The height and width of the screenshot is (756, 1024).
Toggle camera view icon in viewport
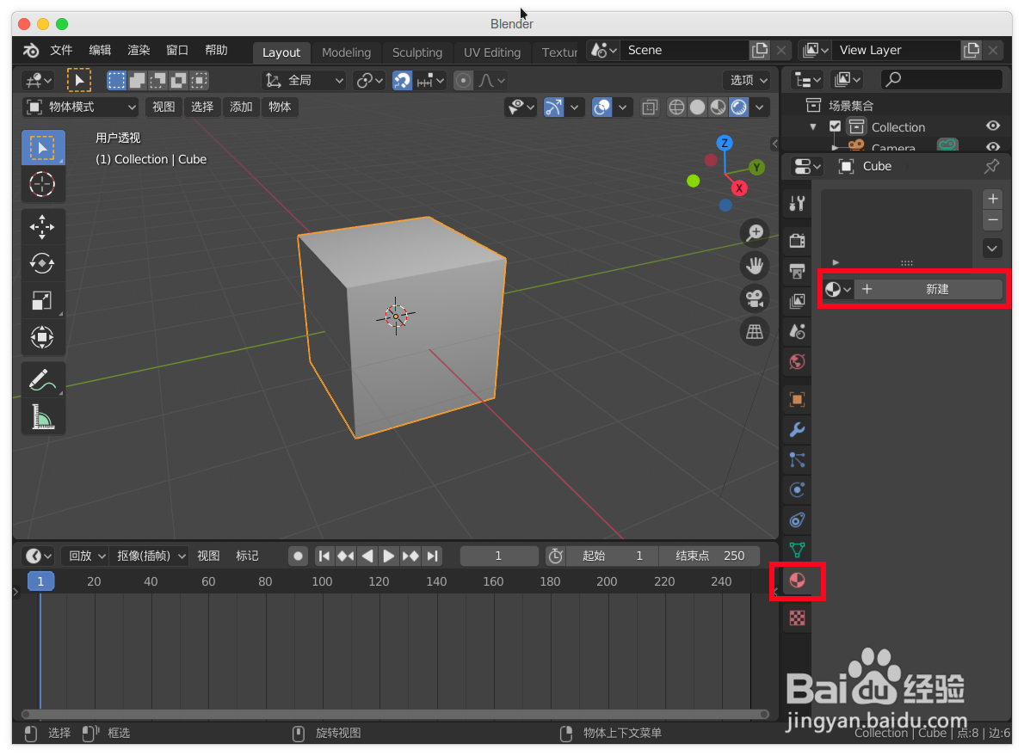click(755, 298)
